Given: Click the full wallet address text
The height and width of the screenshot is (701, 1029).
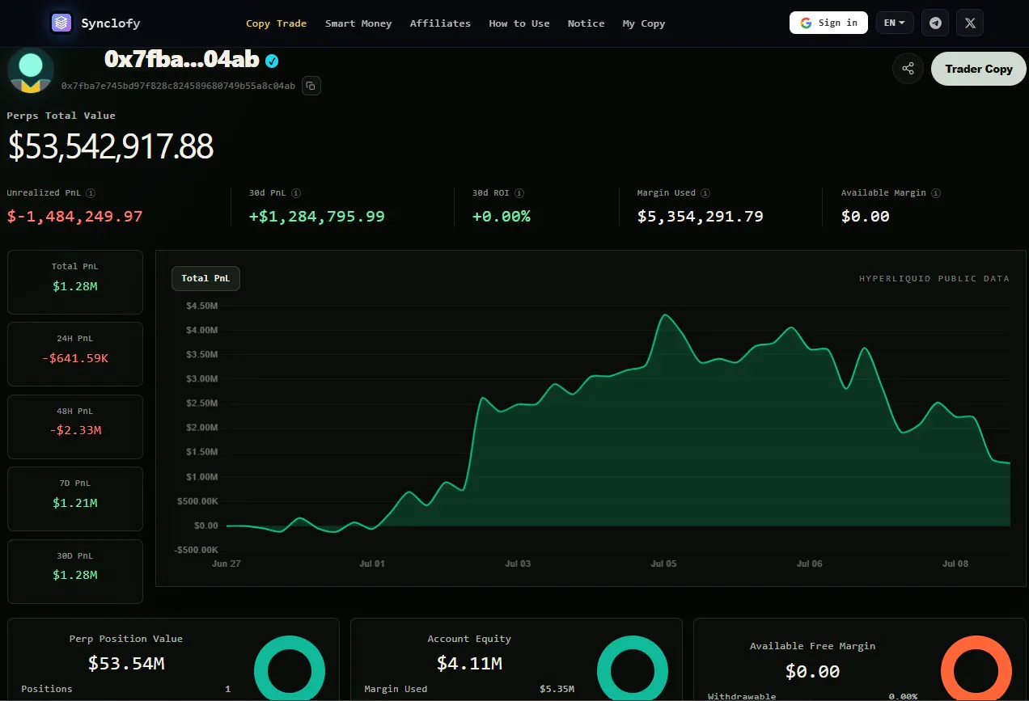Looking at the screenshot, I should click(x=178, y=85).
